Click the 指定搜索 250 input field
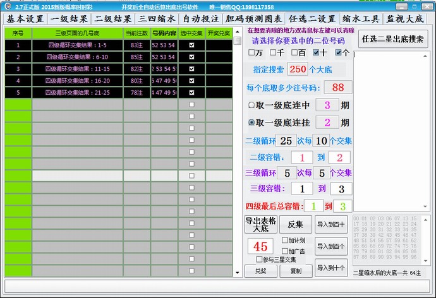Viewport: 436px width, 298px height. 298,69
